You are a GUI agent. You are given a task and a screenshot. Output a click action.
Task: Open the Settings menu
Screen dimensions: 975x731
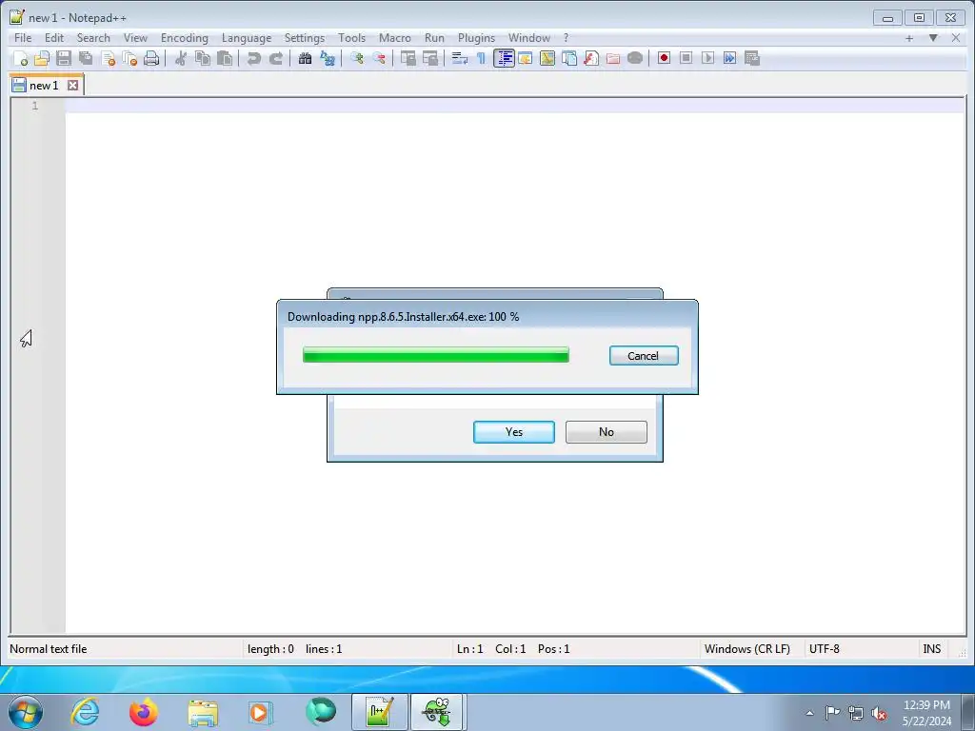[304, 38]
